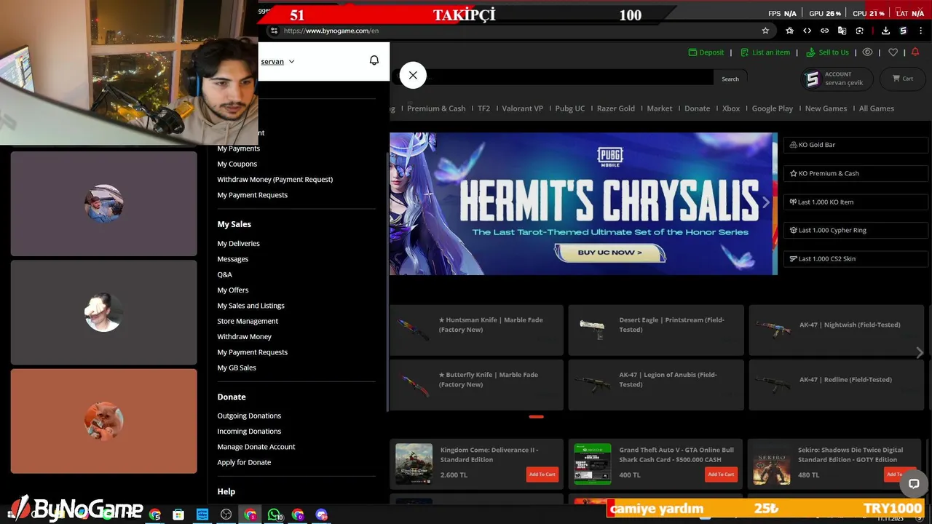
Task: Add GTA Online Bull Shark Card to cart
Action: [x=721, y=475]
